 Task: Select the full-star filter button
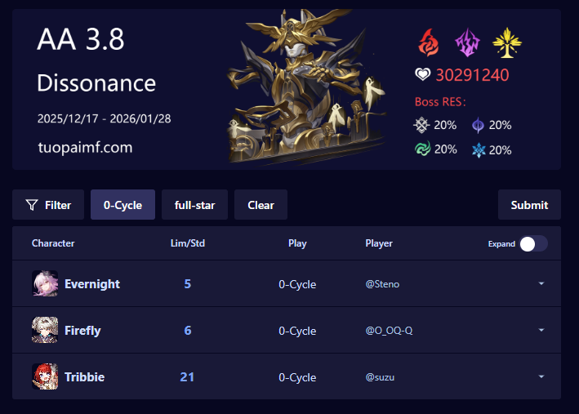(x=194, y=205)
